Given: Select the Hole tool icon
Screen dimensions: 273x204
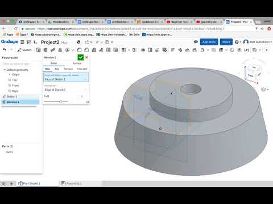Looking at the screenshot, I should point(115,50).
